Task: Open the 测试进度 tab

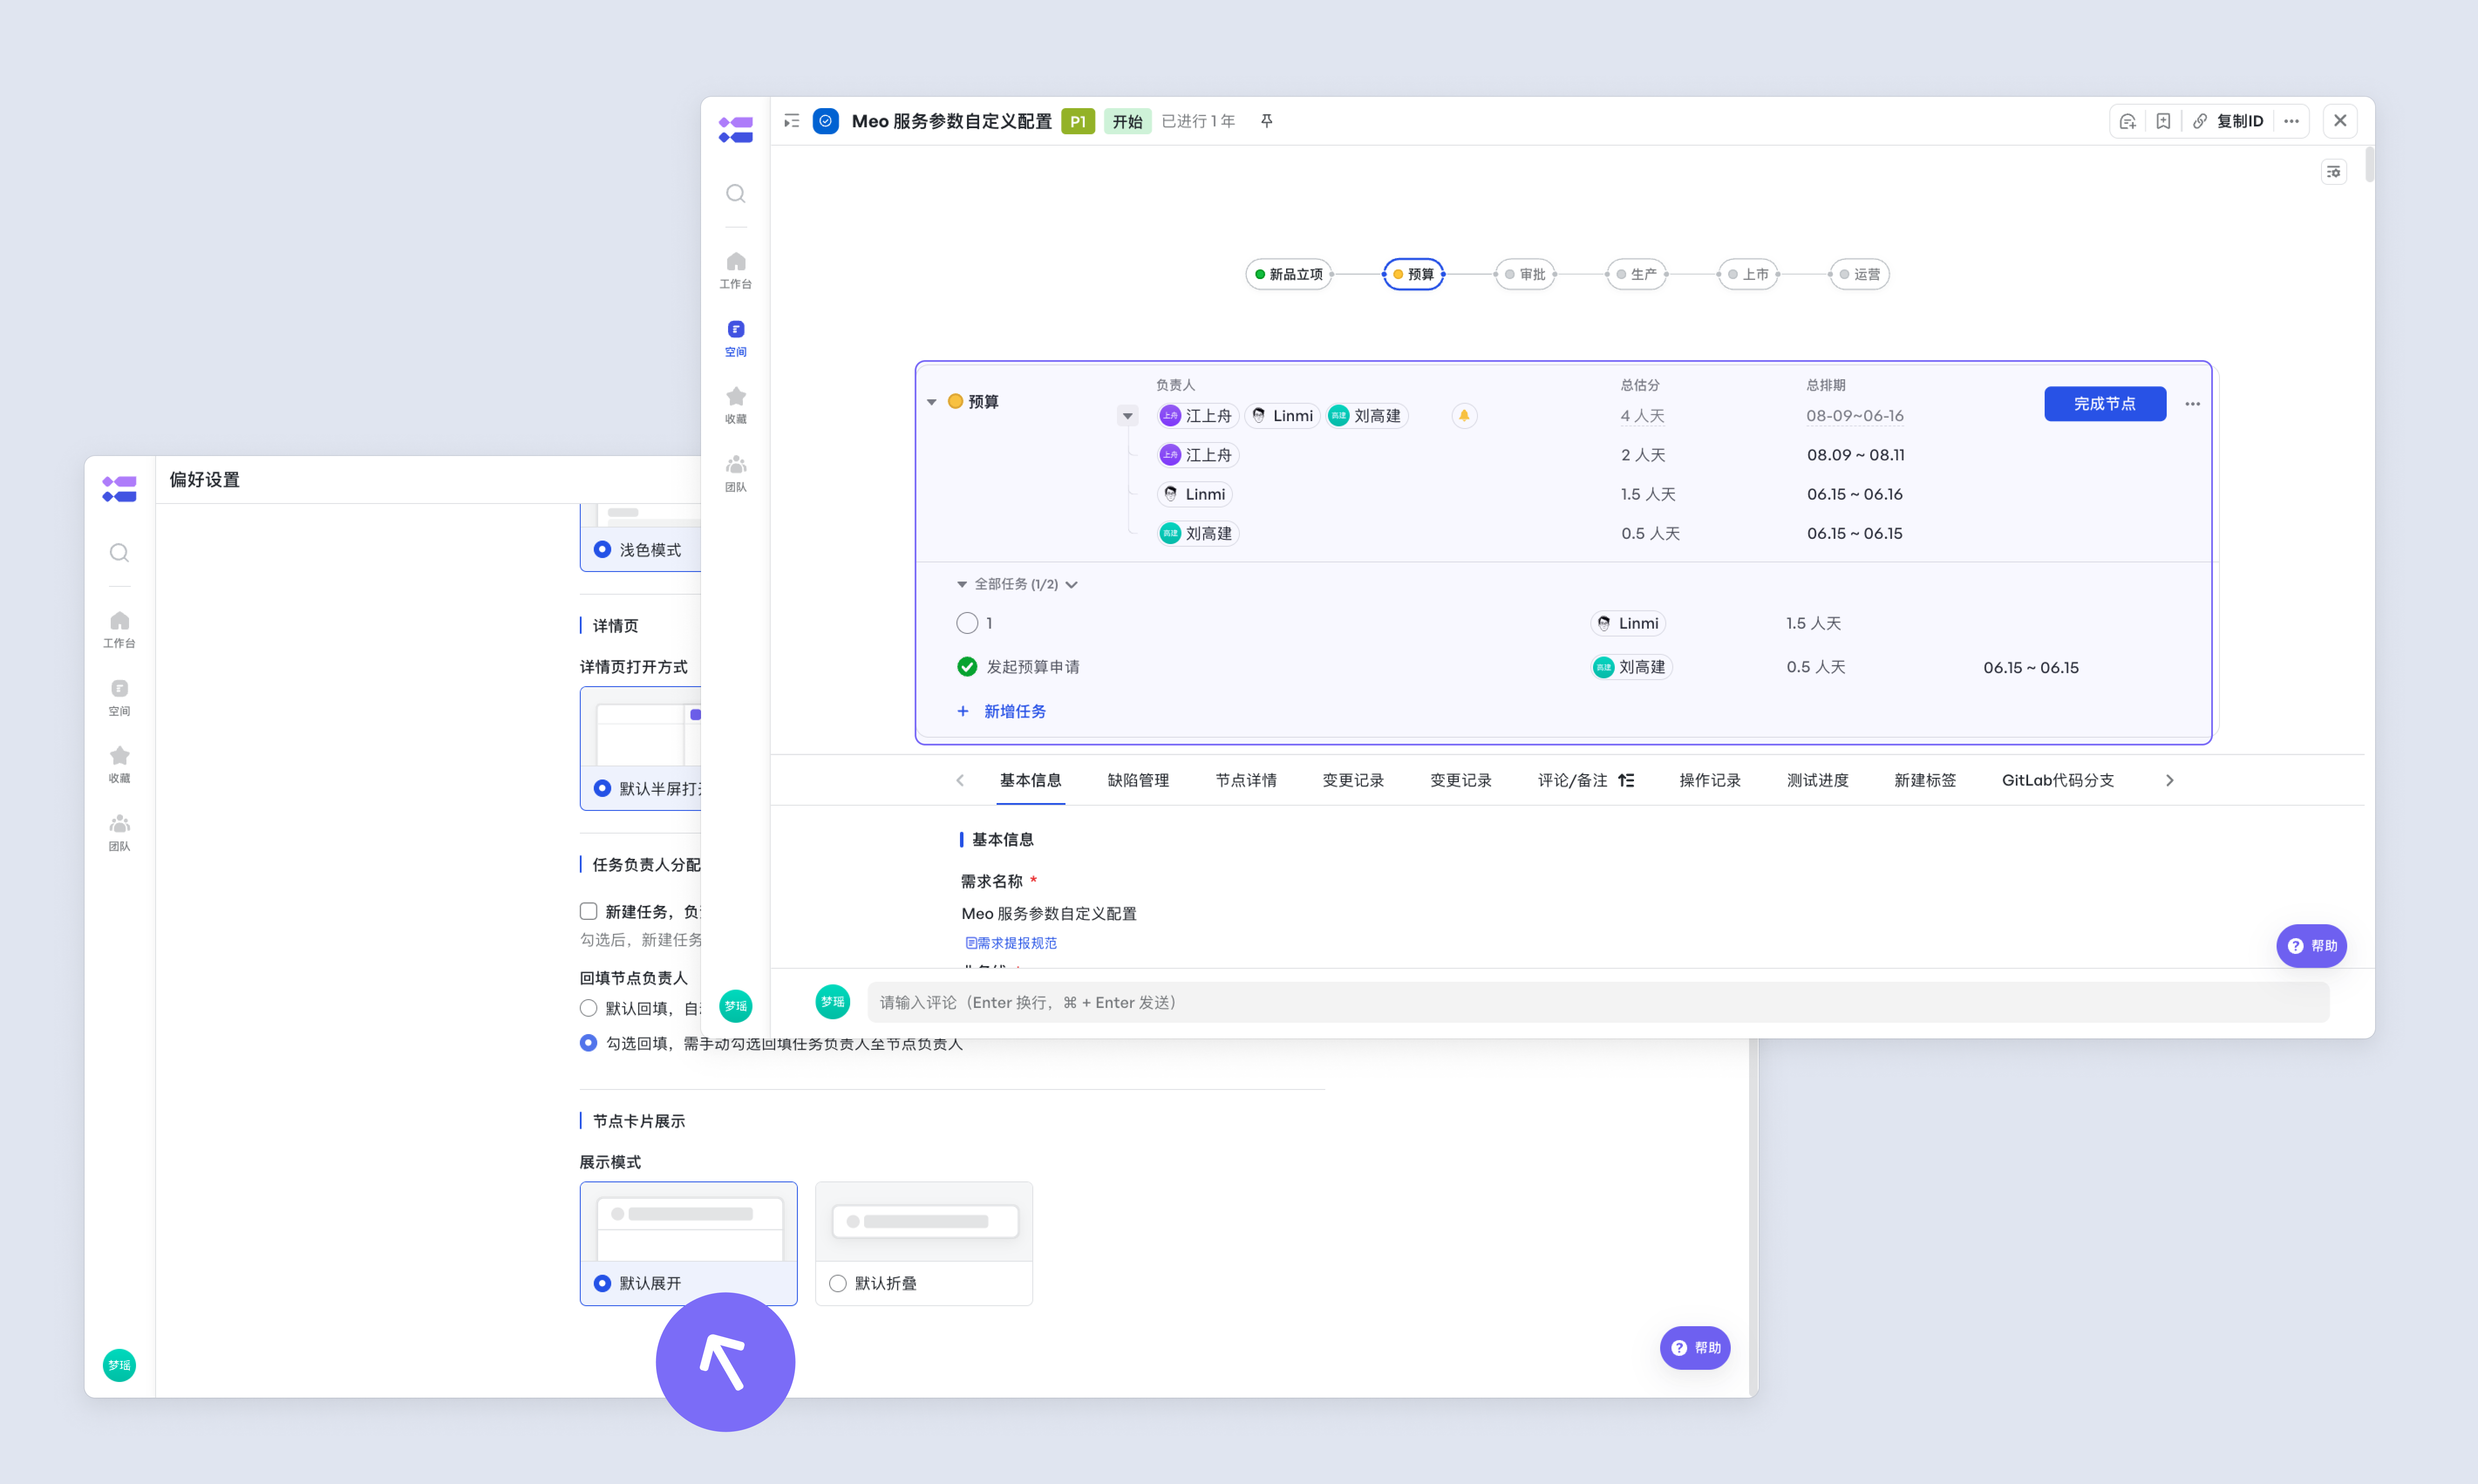Action: [1817, 780]
